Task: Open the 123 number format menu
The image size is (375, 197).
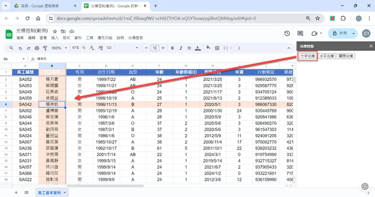Action: tap(109, 48)
